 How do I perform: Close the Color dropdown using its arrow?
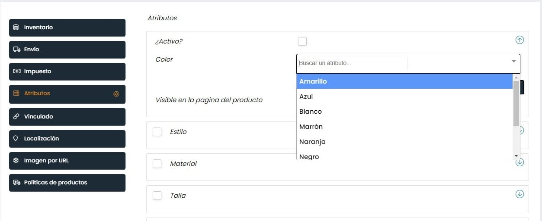(513, 62)
